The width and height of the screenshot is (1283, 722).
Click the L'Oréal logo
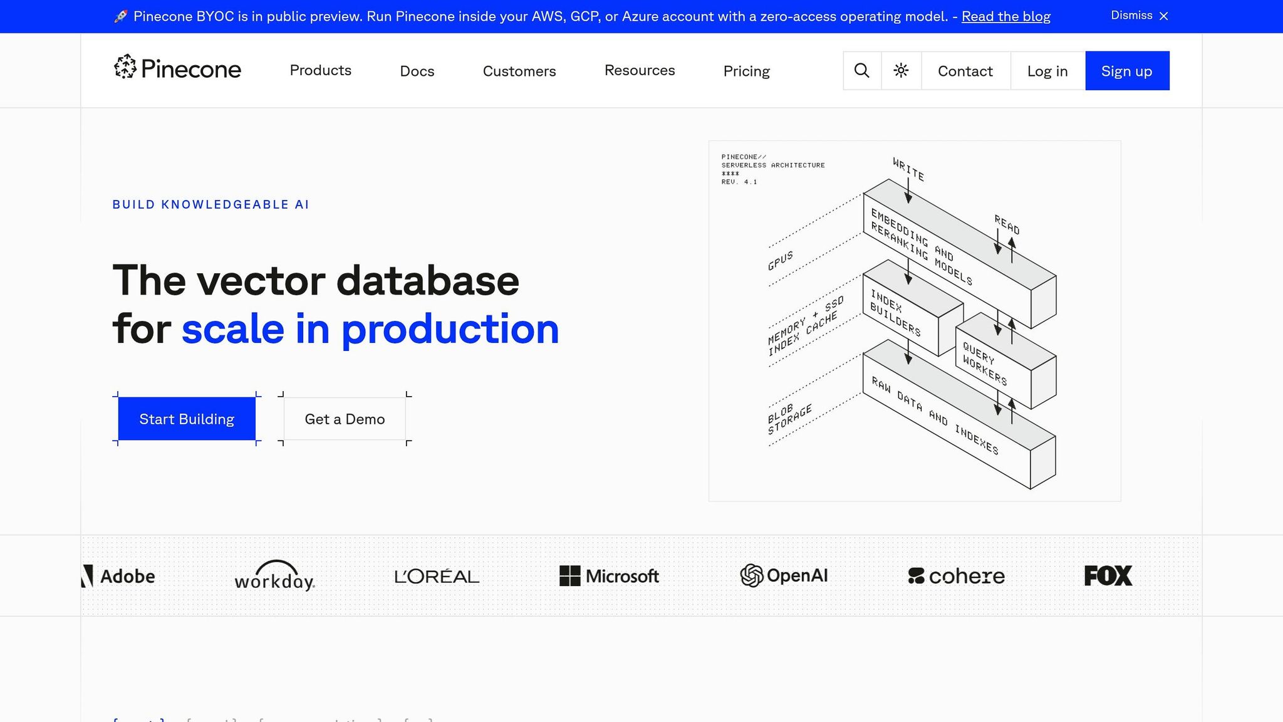click(x=437, y=576)
